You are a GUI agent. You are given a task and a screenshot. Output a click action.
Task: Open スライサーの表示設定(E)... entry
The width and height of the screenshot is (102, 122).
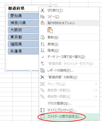point(69,117)
